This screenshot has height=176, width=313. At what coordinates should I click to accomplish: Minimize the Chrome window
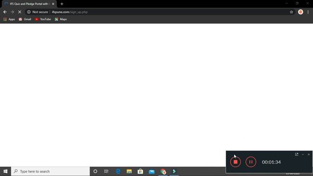point(287,3)
